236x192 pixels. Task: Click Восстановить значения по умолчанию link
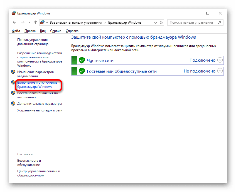click(x=38, y=95)
